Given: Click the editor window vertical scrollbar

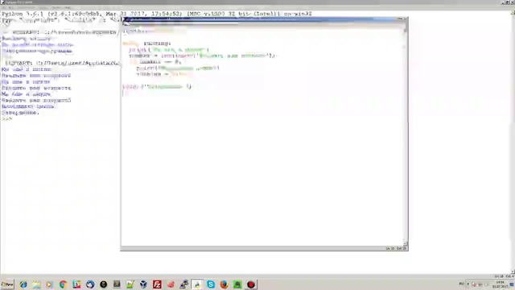Looking at the screenshot, I should (x=405, y=136).
